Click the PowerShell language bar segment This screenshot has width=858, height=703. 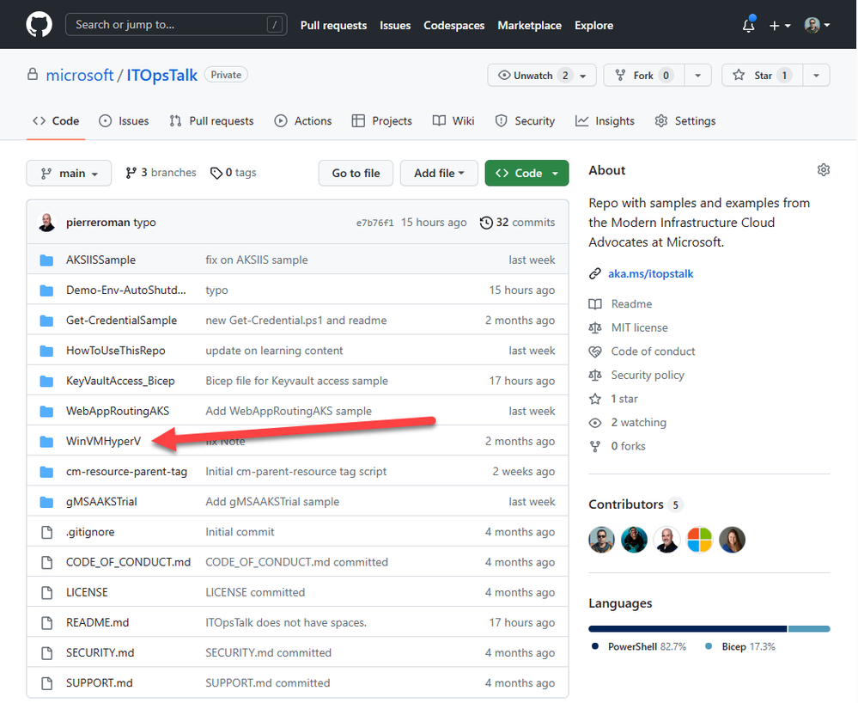[687, 628]
